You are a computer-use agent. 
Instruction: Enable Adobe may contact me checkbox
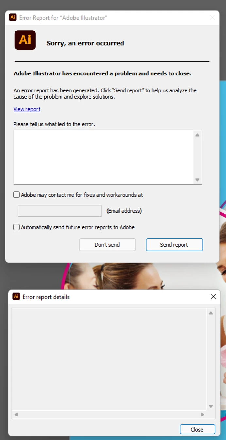tap(16, 195)
